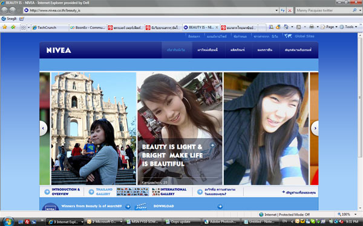Screen dimensions: 363x226
Task: Click the Global Sites link
Action: pos(304,36)
